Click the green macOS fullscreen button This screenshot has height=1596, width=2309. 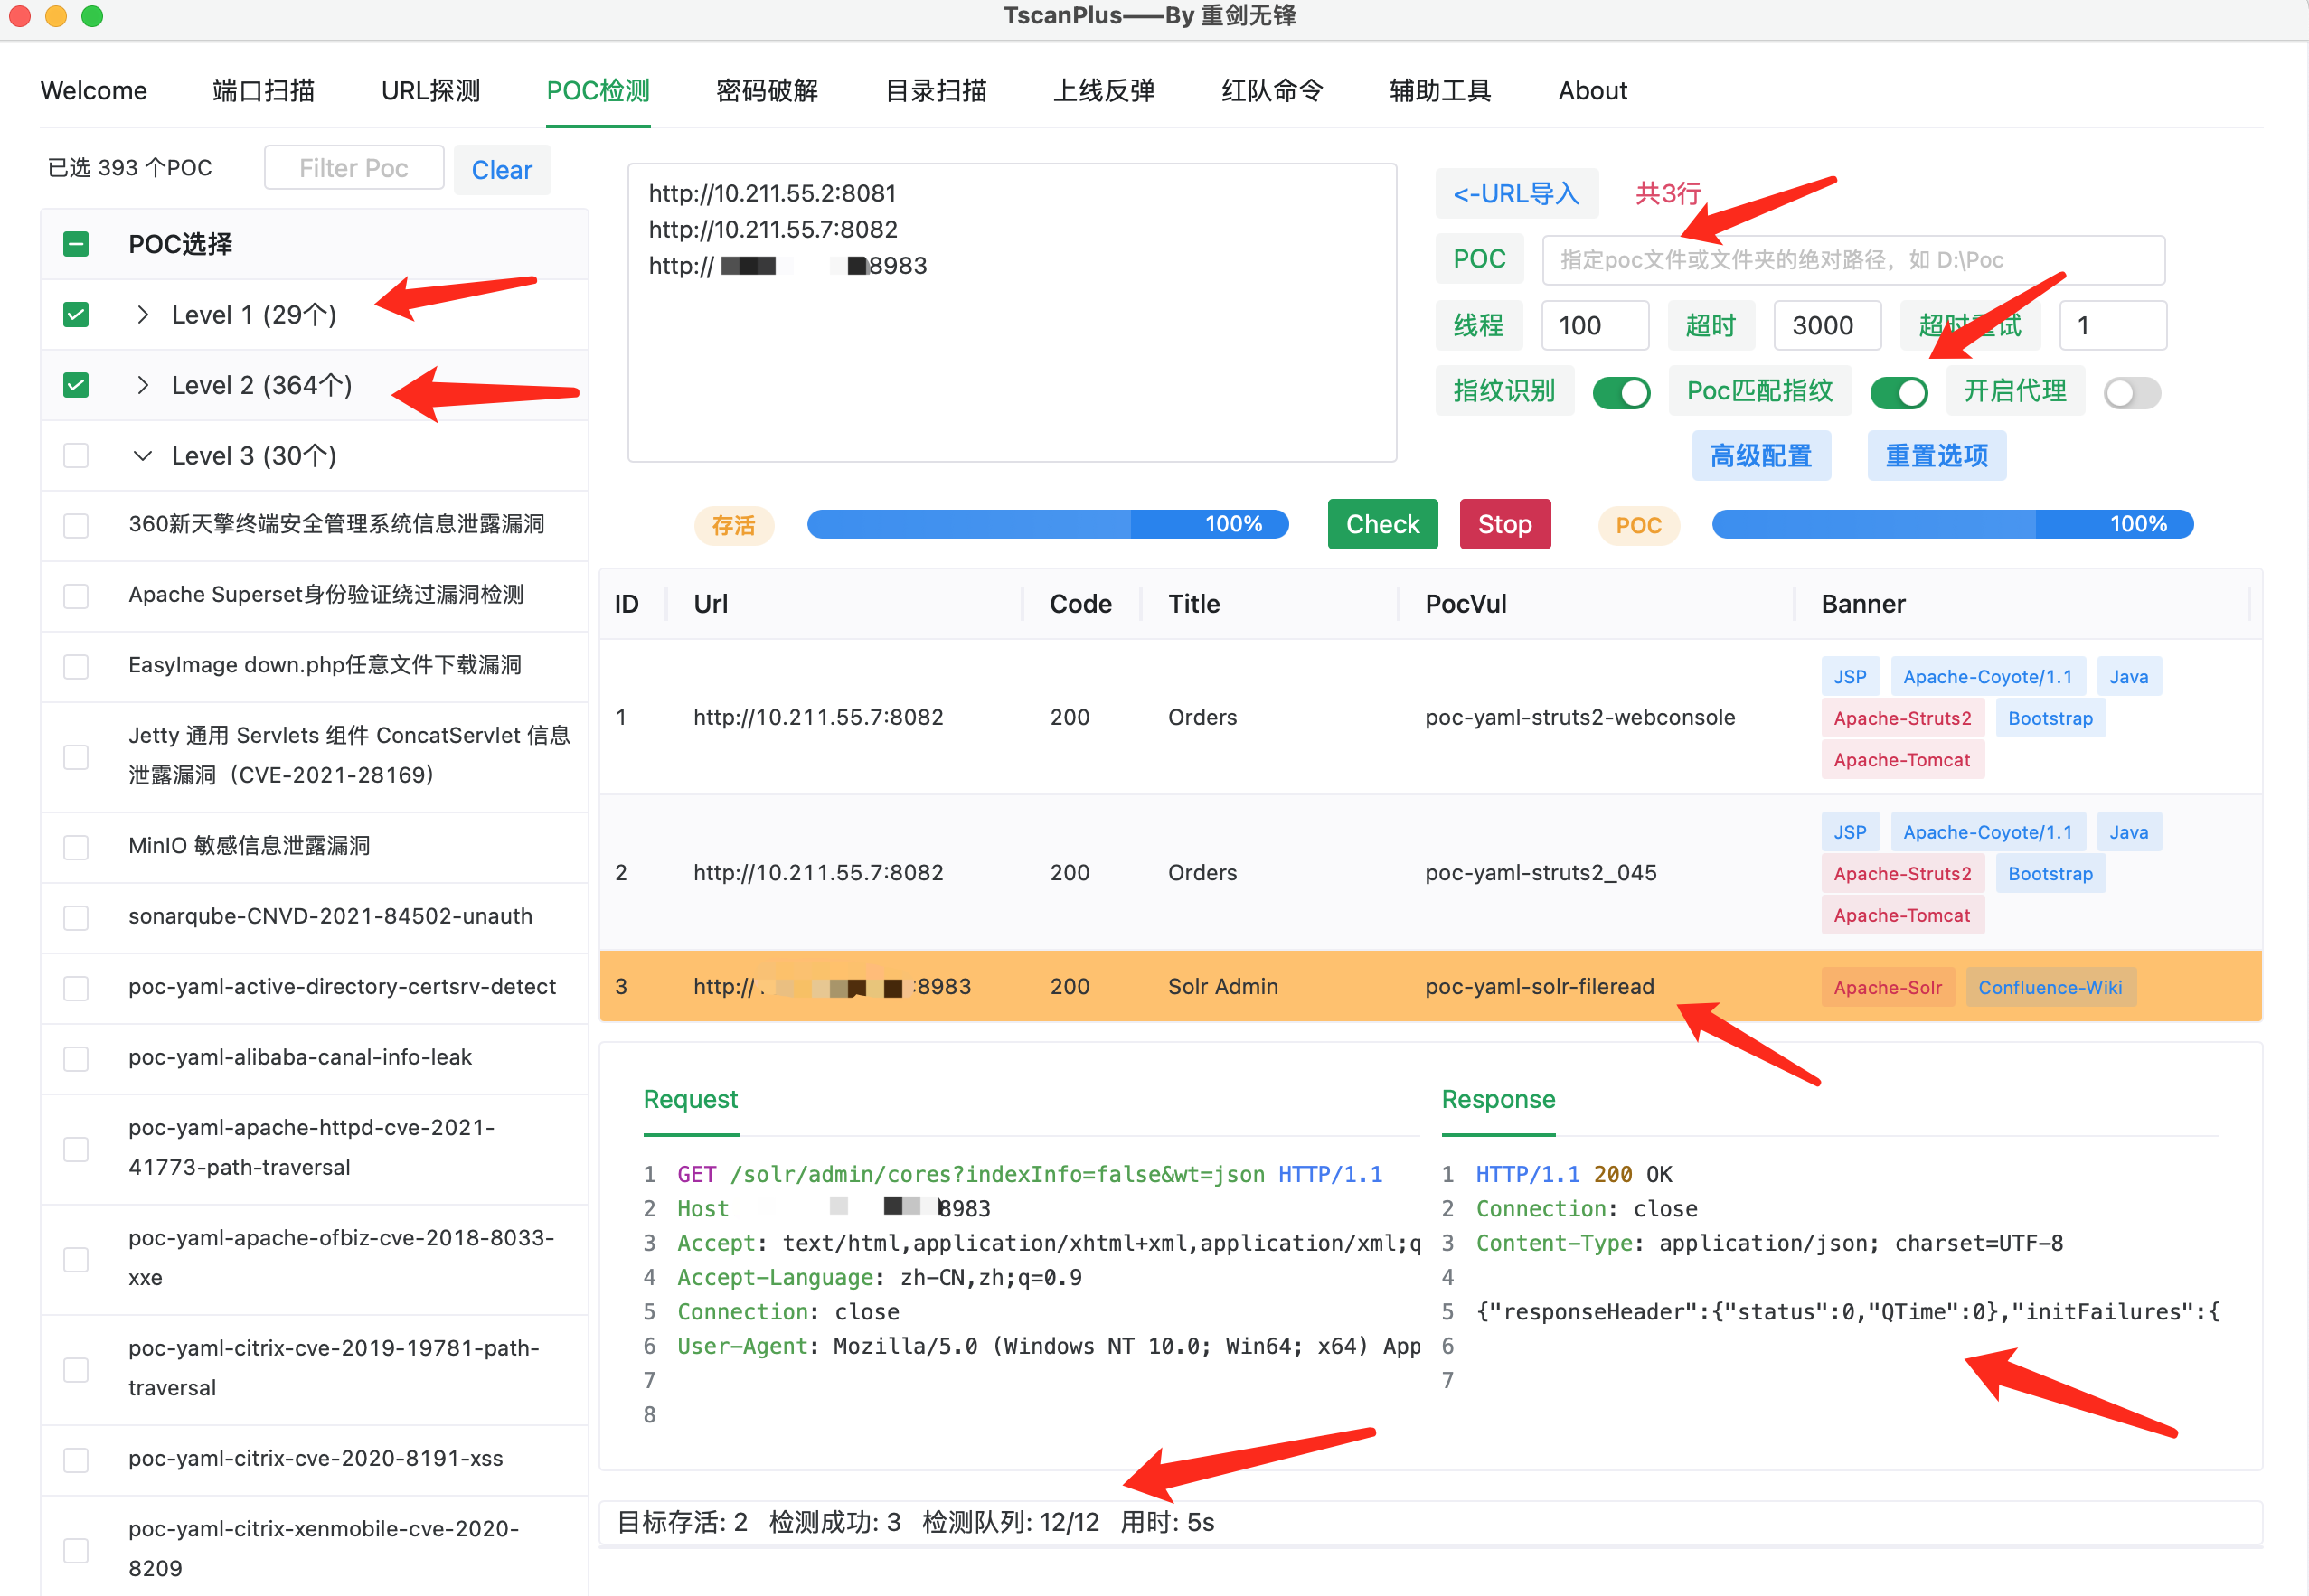coord(92,16)
